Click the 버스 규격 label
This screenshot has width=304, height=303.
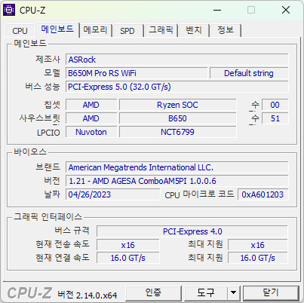(x=72, y=231)
